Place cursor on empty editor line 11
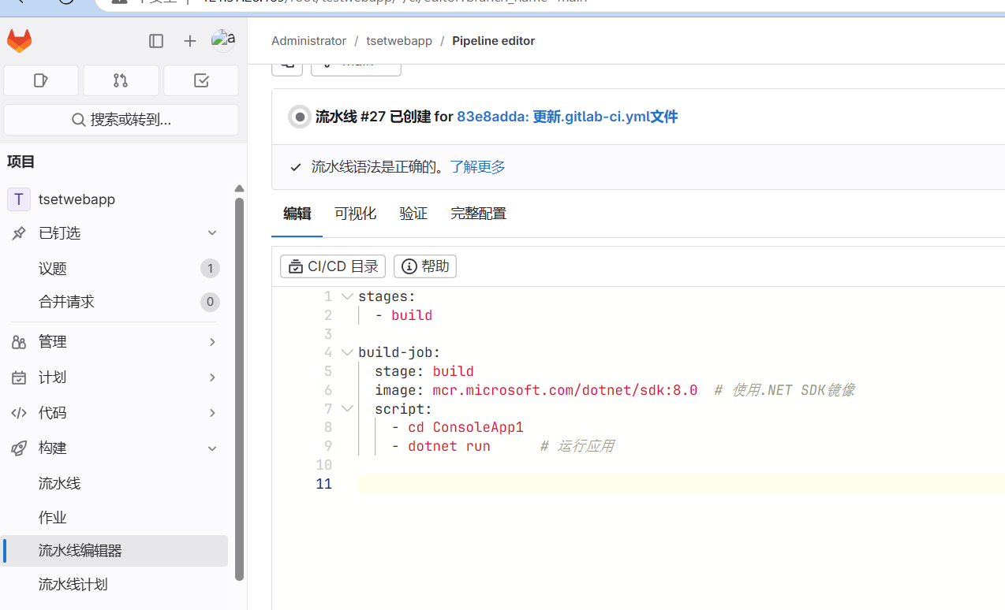The width and height of the screenshot is (1005, 610). (680, 483)
